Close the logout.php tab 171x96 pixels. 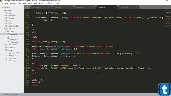pyautogui.click(x=93, y=7)
